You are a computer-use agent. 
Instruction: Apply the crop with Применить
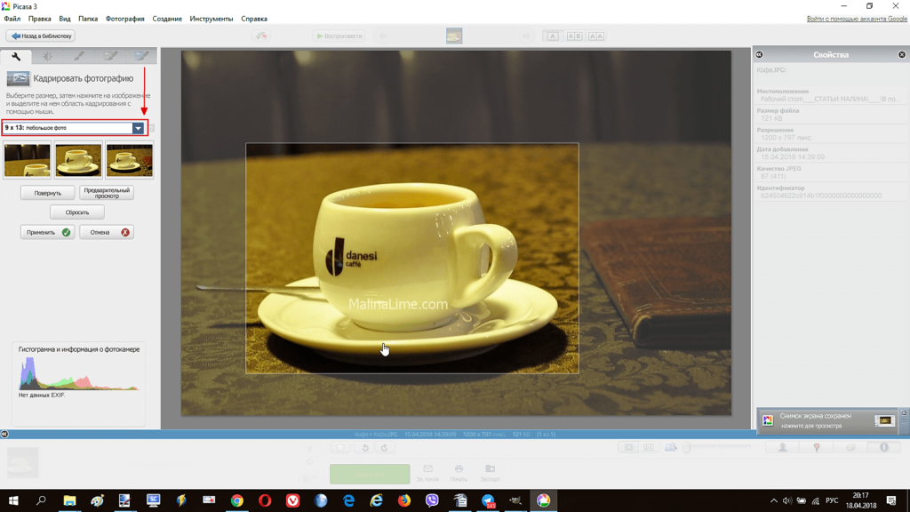(47, 232)
